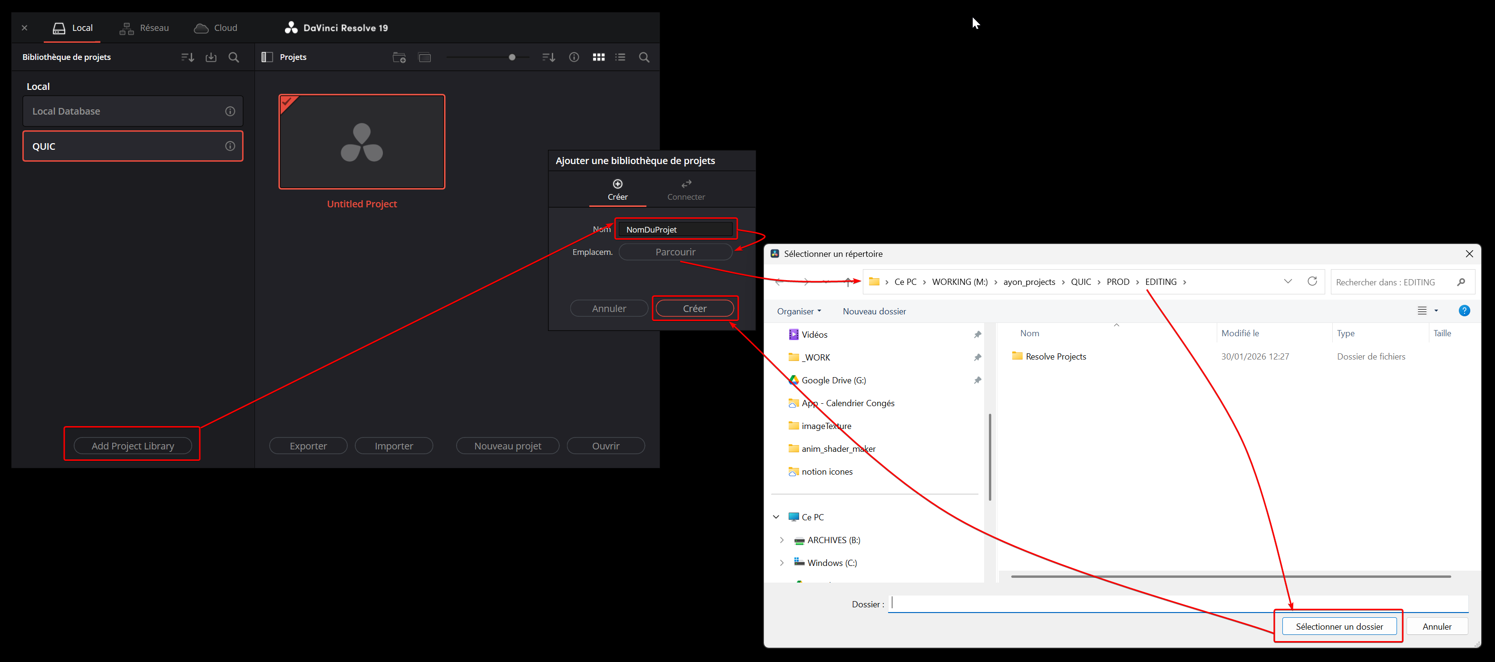Collapse the Ce PC tree node
Screen dimensions: 1495x662
click(776, 517)
